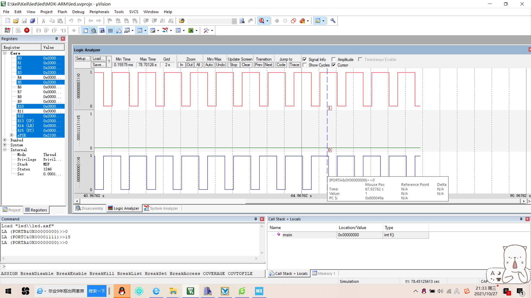Click the Zoom Out button
Image resolution: width=531 pixels, height=298 pixels.
point(190,65)
